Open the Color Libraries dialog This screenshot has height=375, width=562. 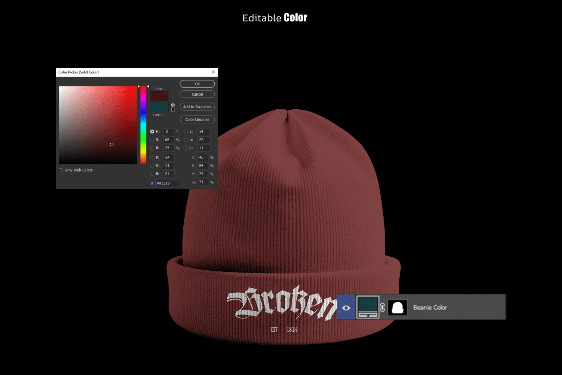click(x=197, y=119)
